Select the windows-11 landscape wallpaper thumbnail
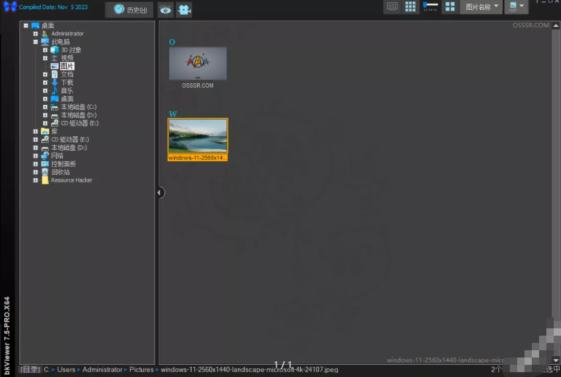561x377 pixels. point(198,136)
